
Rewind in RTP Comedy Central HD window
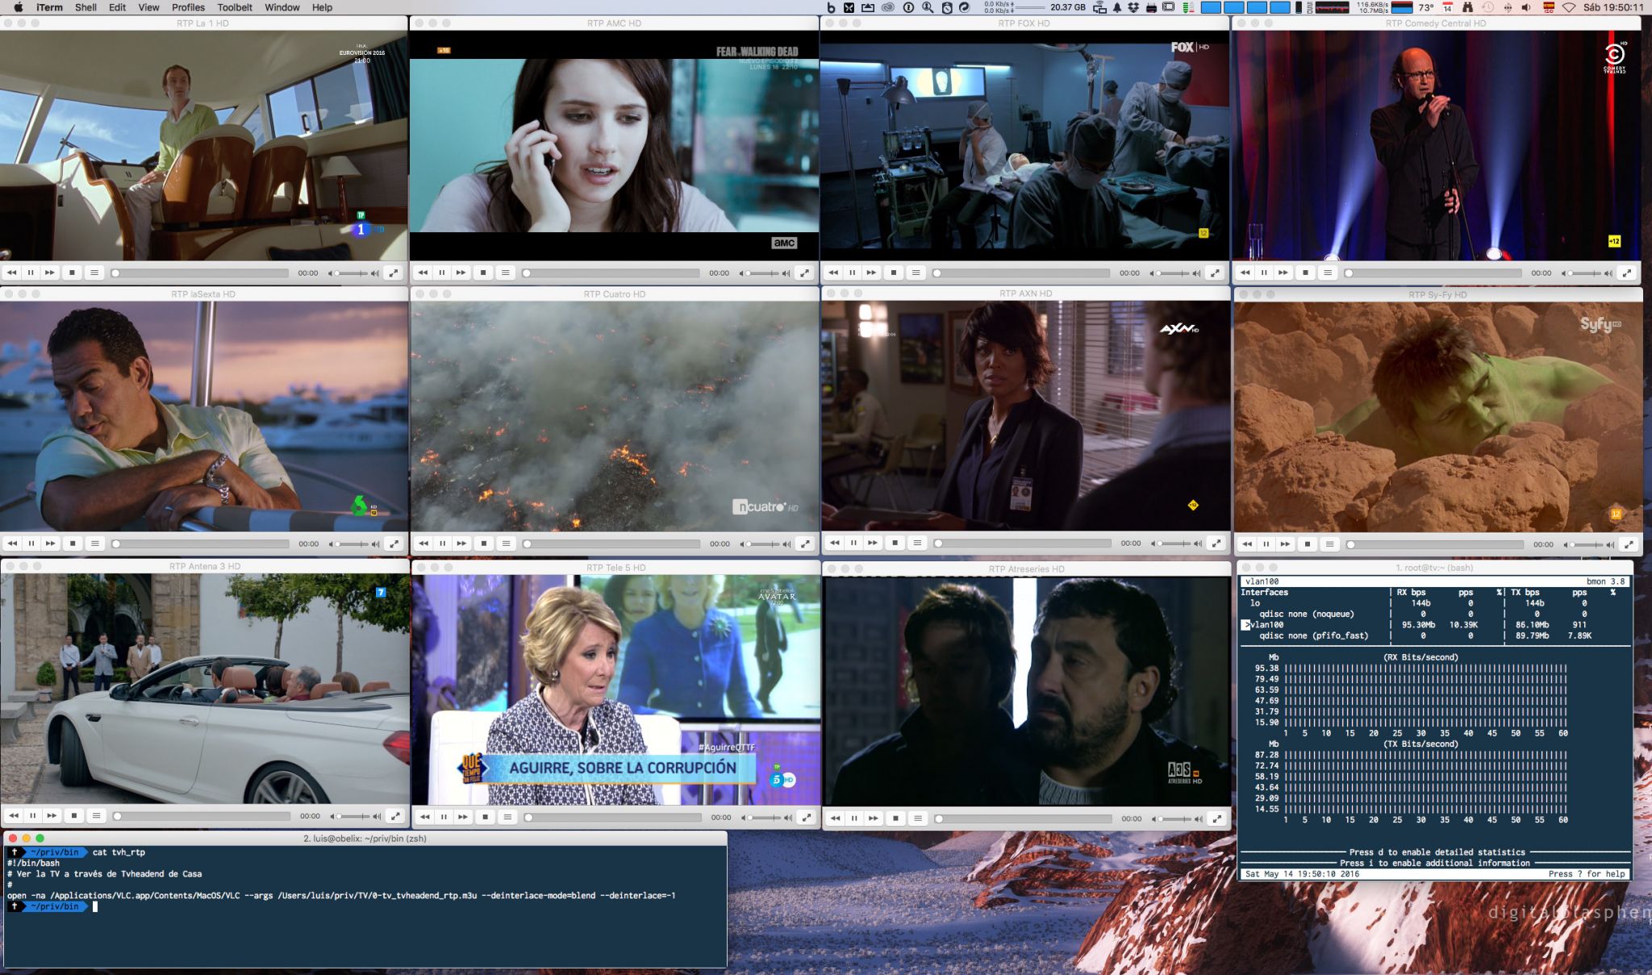tap(1245, 273)
